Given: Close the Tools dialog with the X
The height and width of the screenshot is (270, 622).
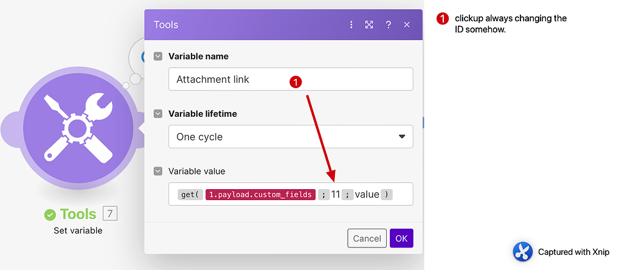Looking at the screenshot, I should 407,25.
